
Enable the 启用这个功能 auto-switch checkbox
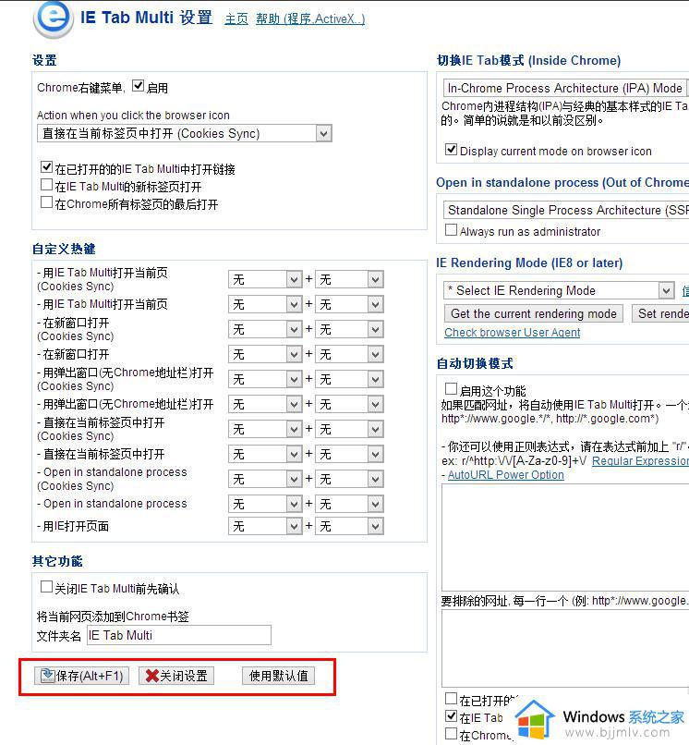[451, 388]
